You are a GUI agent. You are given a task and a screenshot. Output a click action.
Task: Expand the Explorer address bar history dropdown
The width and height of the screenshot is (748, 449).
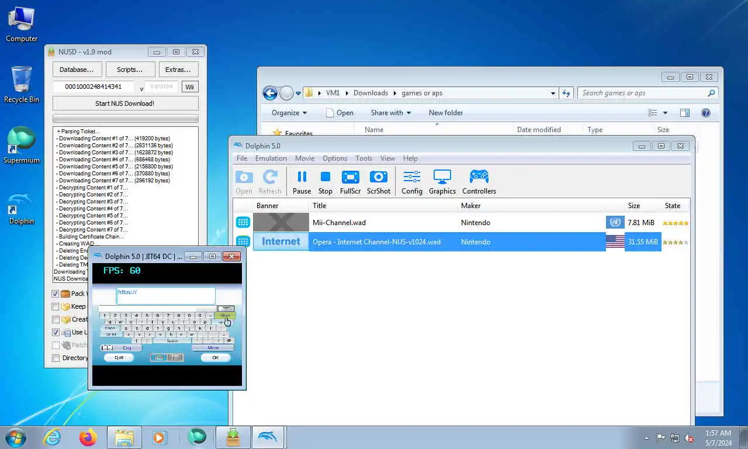click(x=553, y=93)
